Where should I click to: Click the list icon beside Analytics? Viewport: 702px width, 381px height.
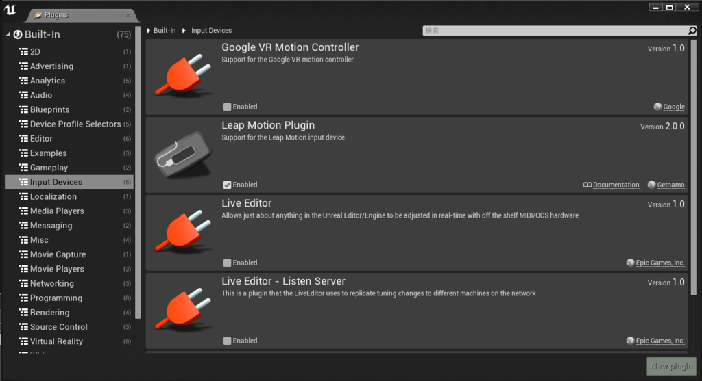(x=24, y=81)
